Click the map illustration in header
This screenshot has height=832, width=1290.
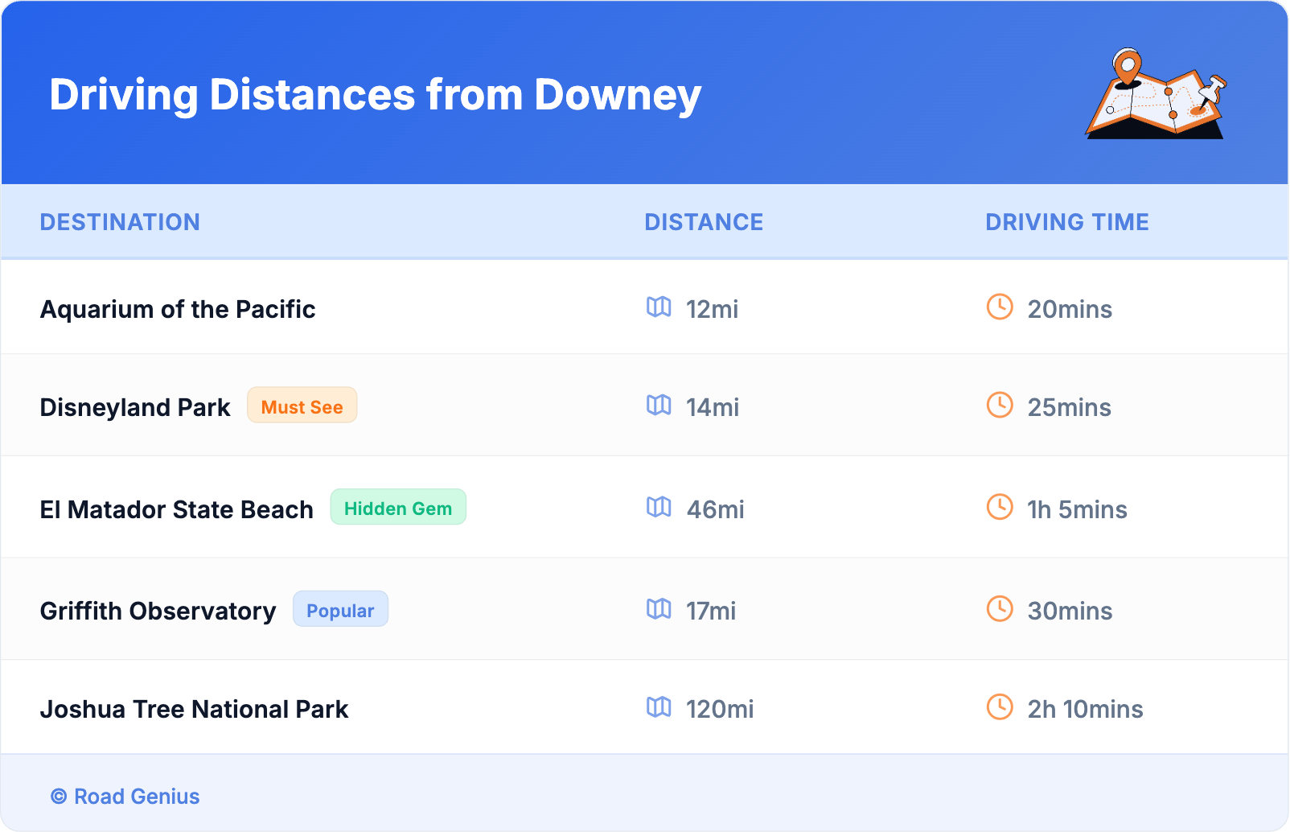click(1156, 95)
